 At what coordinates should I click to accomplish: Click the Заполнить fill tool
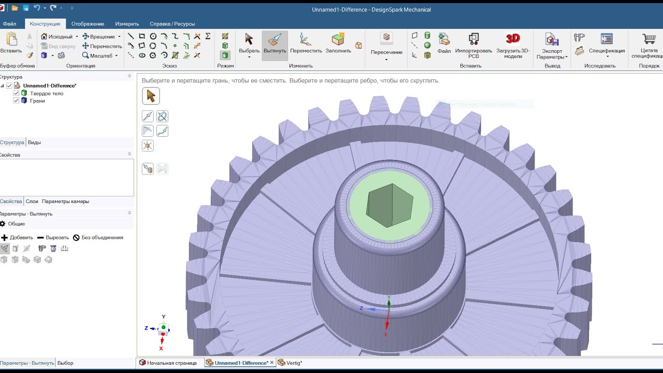click(x=338, y=43)
